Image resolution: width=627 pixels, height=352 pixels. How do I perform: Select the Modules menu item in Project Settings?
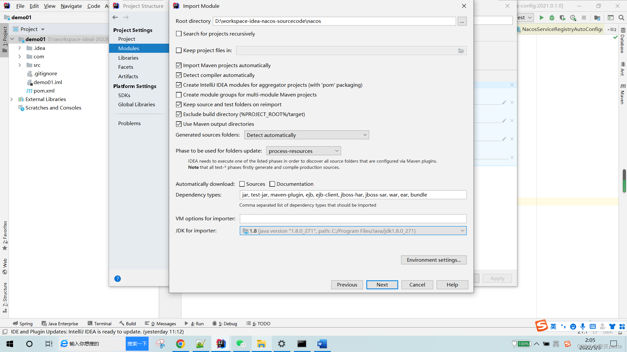(129, 48)
